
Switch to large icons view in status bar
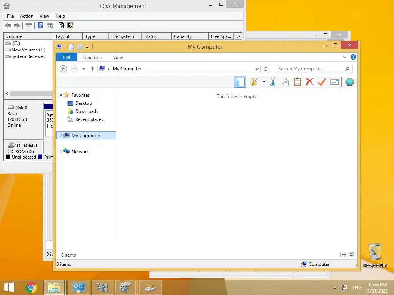click(x=352, y=255)
